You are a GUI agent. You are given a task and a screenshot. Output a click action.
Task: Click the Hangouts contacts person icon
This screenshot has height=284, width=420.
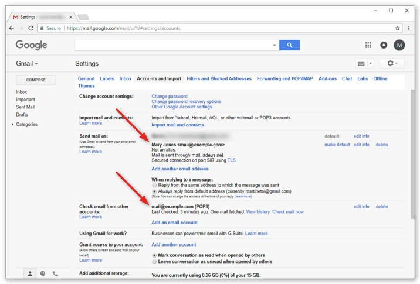(x=30, y=273)
